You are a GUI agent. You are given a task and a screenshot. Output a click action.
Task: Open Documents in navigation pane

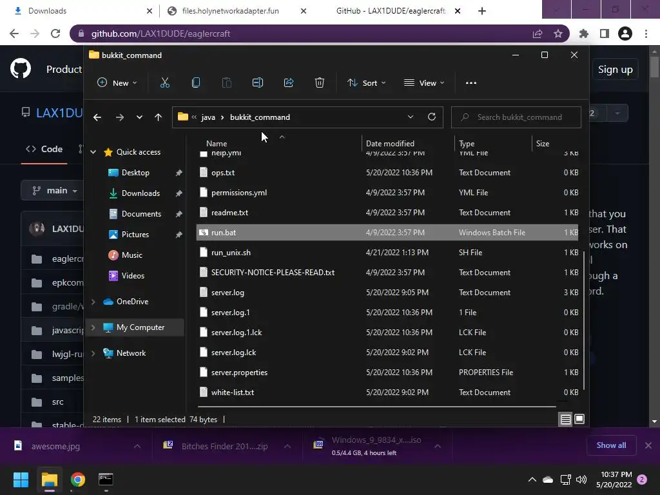point(141,214)
